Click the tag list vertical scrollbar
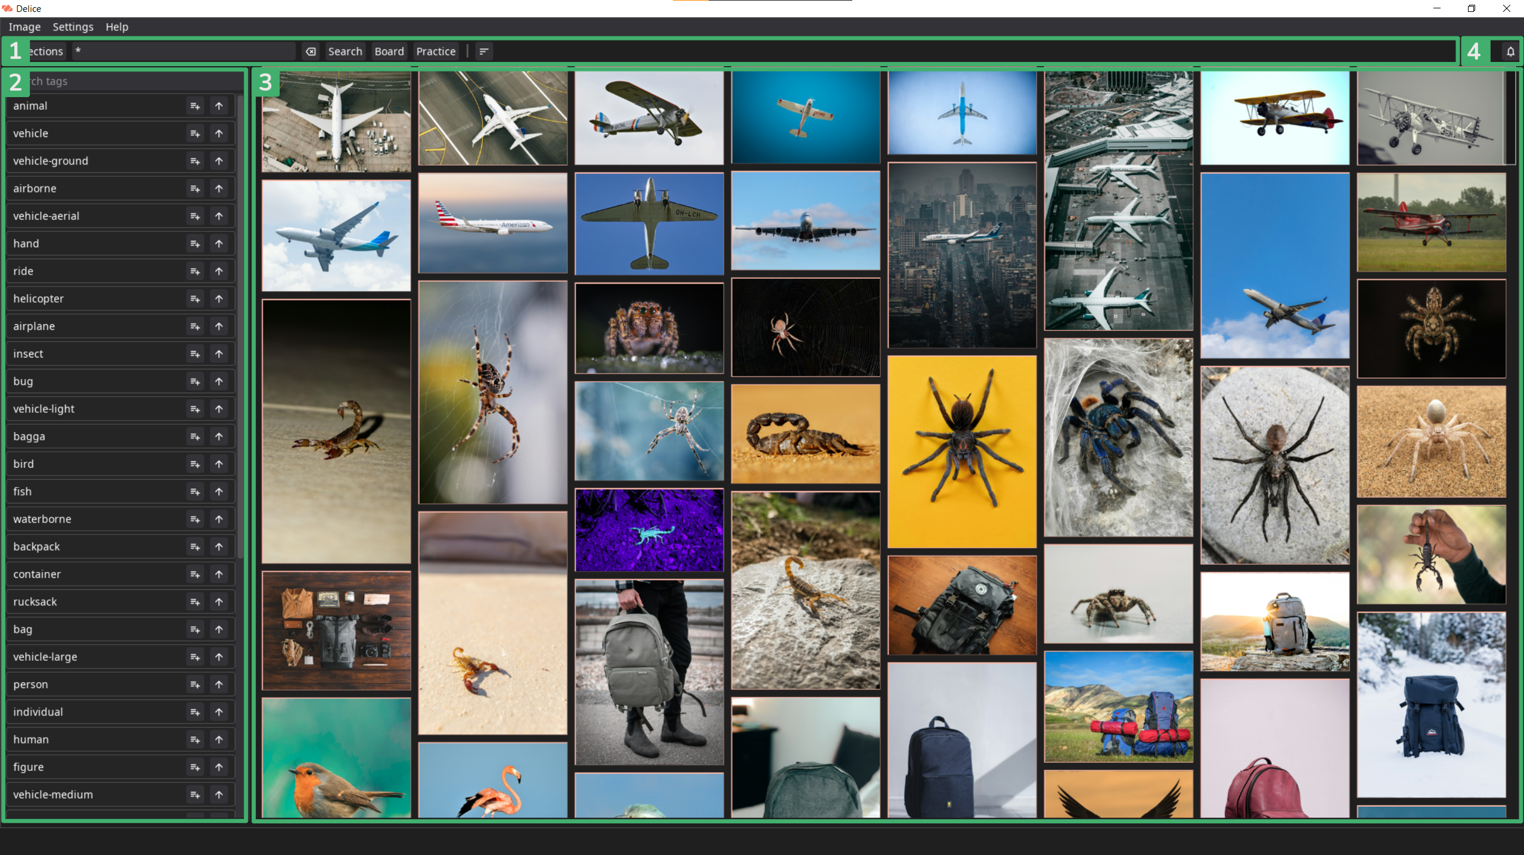Image resolution: width=1524 pixels, height=855 pixels. pos(240,328)
